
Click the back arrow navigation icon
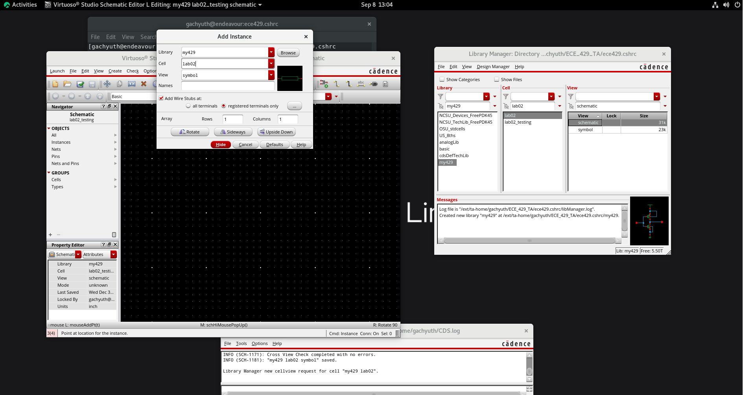(x=55, y=96)
